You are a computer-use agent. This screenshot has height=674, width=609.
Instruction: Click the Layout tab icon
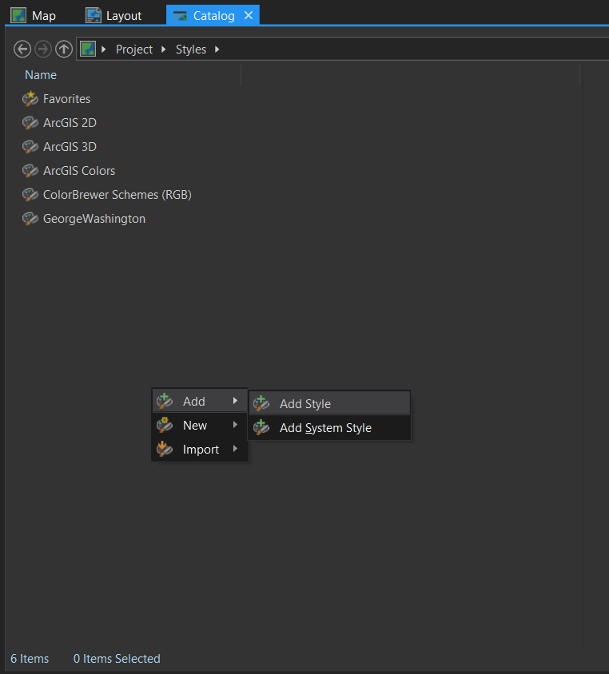point(94,15)
